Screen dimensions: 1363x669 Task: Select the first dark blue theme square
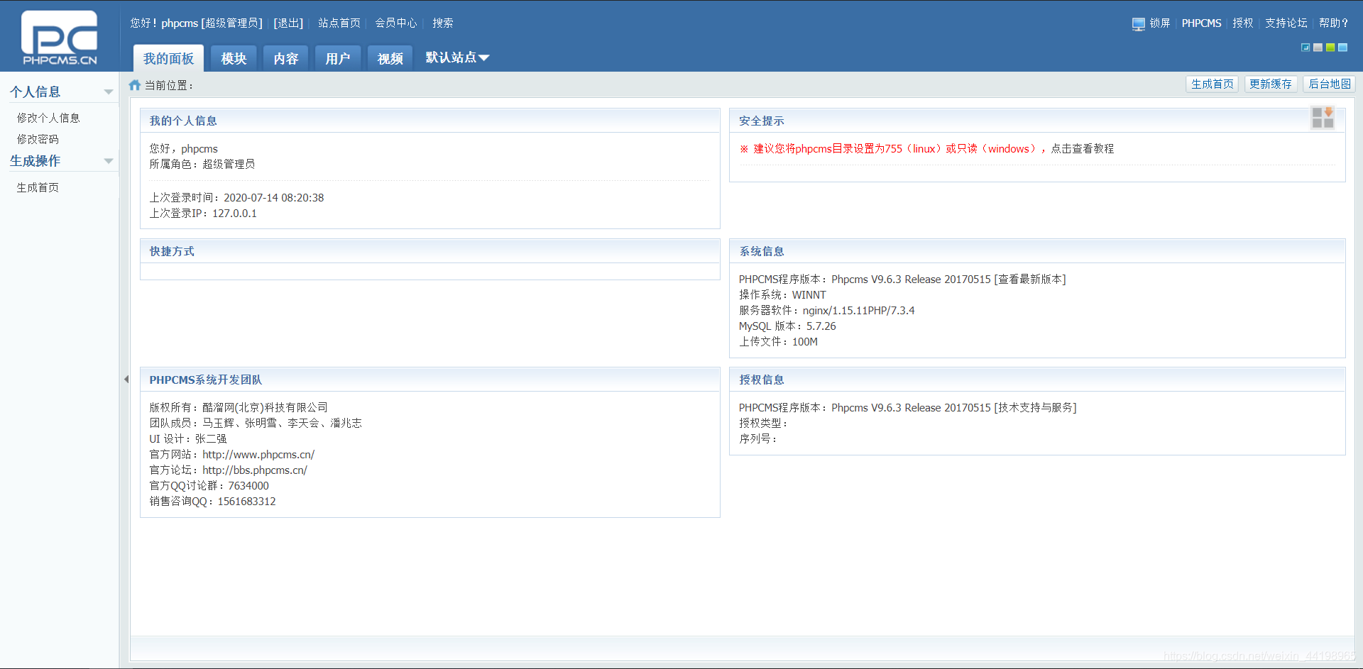(x=1305, y=48)
